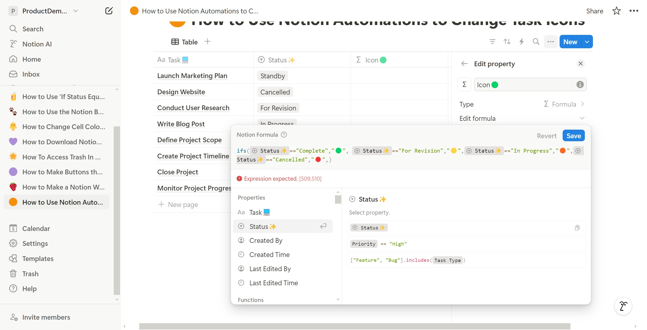Select the Created By property

tap(282, 241)
